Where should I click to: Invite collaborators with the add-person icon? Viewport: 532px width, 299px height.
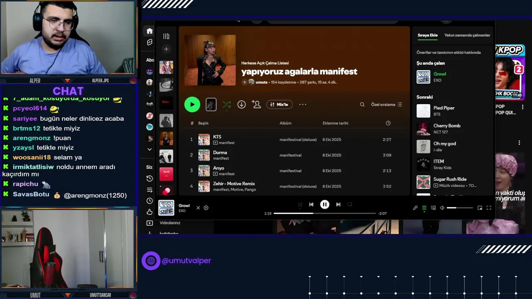pos(256,105)
